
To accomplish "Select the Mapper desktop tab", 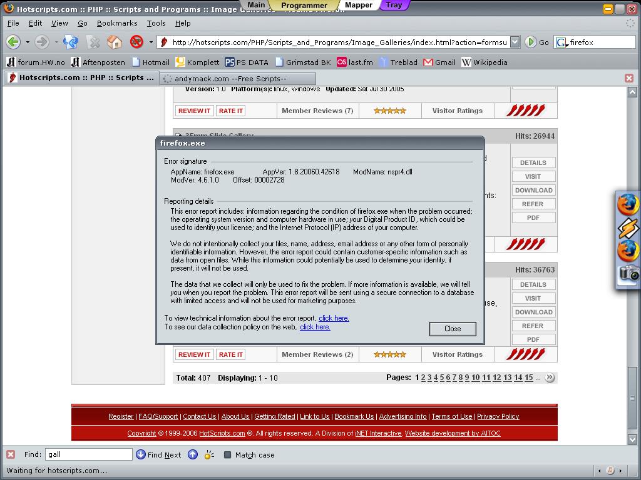I will (359, 5).
